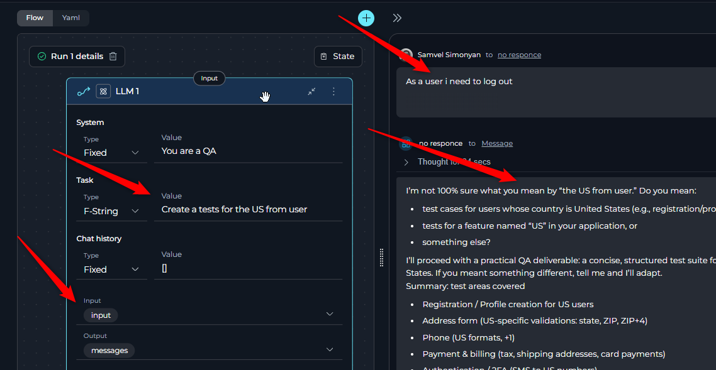Expand the Thought for secs section
The height and width of the screenshot is (370, 716).
pos(406,162)
